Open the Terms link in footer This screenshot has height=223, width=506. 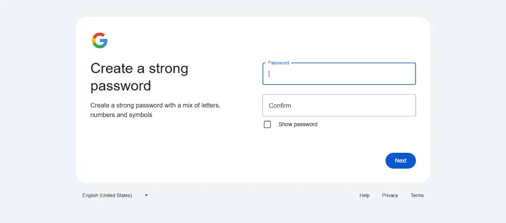417,195
